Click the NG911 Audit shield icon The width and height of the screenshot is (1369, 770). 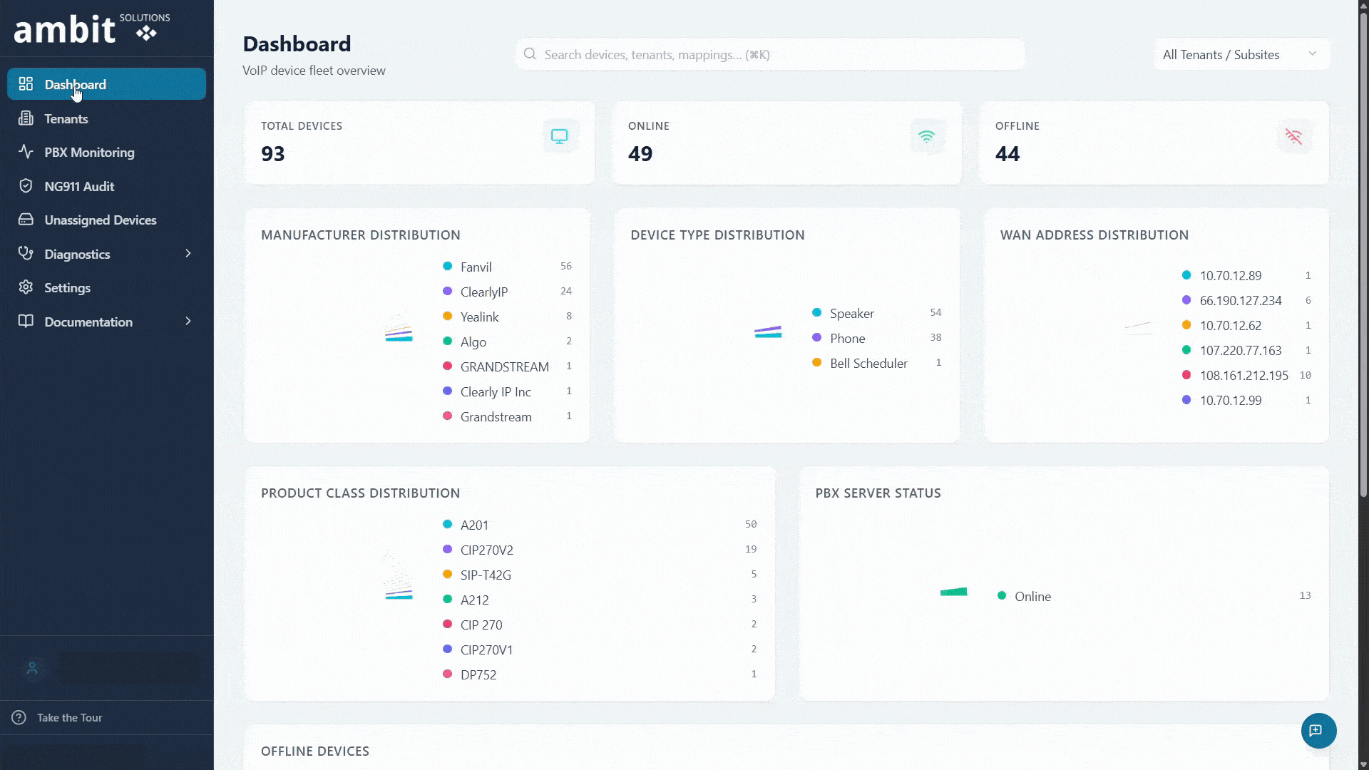pos(26,186)
